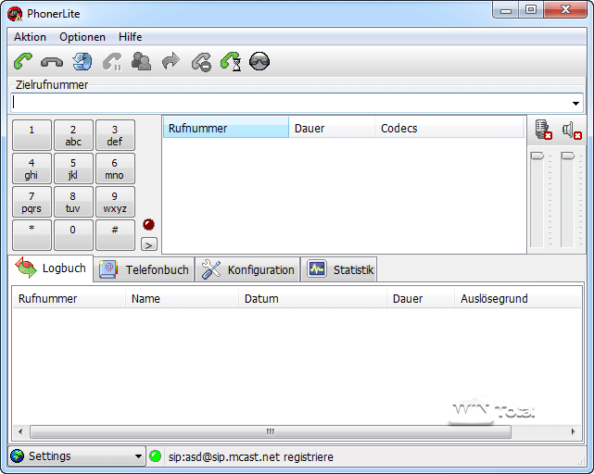Click the sunglasses face toolbar icon
This screenshot has height=474, width=594.
point(259,61)
